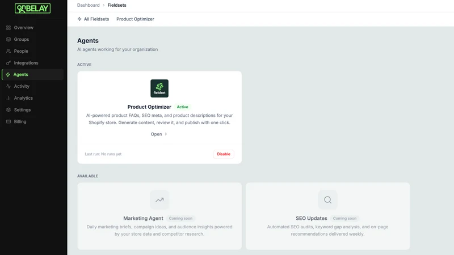The width and height of the screenshot is (454, 255).
Task: Click the Marketing Agent description text
Action: 159,231
